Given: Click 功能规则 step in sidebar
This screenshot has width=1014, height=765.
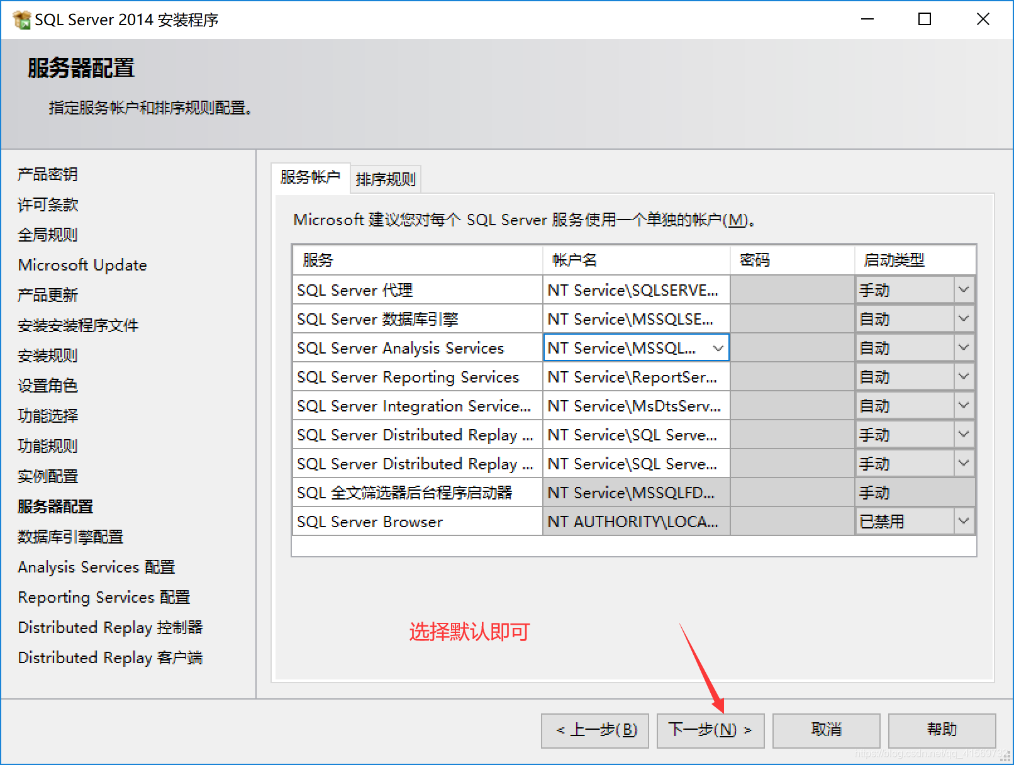Looking at the screenshot, I should pos(48,446).
